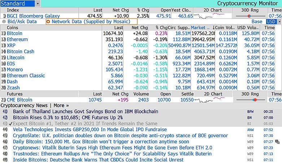The height and width of the screenshot is (164, 282).
Task: Click CME Bitcoin volume 2403
Action: [143, 100]
